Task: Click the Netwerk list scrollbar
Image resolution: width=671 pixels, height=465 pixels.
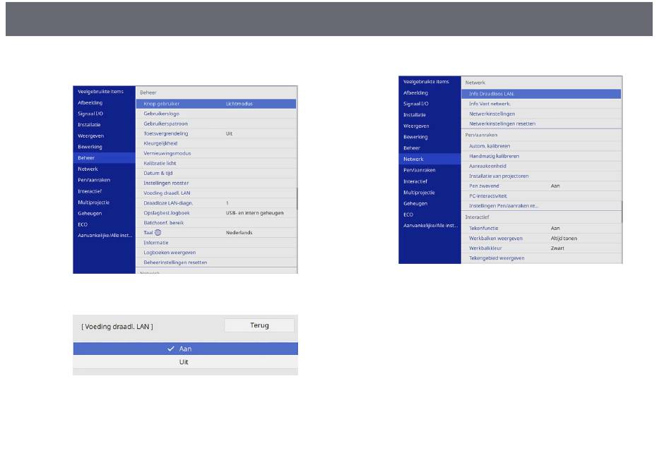Action: click(622, 212)
